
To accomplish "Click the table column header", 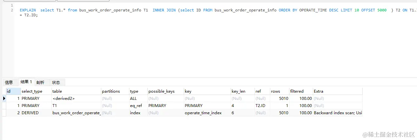I will tap(76, 91).
